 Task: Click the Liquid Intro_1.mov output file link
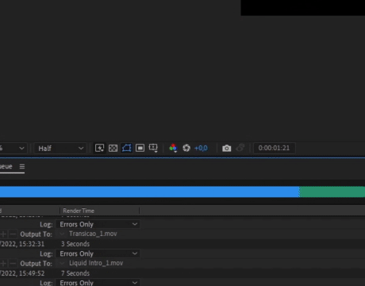pyautogui.click(x=96, y=263)
